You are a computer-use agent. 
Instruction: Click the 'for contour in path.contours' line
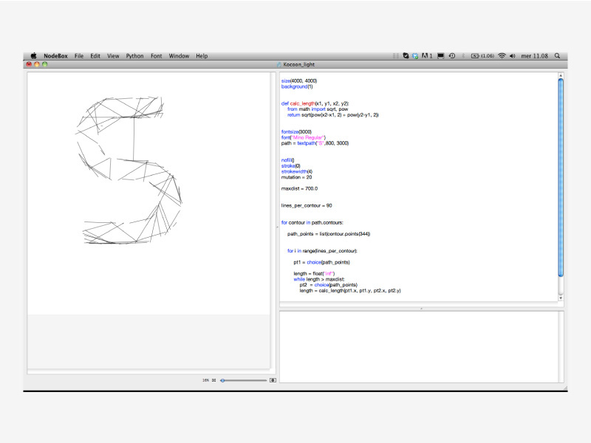[x=312, y=223]
